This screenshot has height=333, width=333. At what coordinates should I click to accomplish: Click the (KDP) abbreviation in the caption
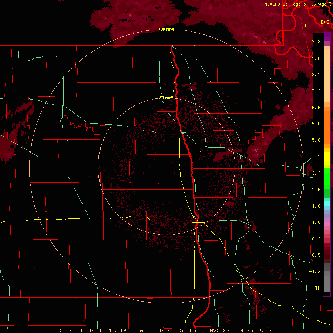[162, 330]
